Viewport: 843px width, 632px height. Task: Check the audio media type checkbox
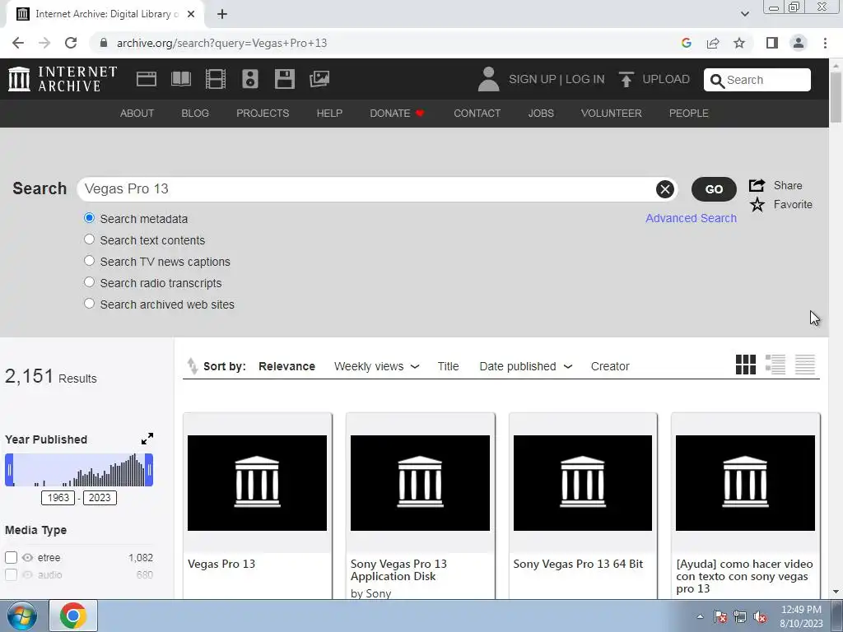point(11,574)
